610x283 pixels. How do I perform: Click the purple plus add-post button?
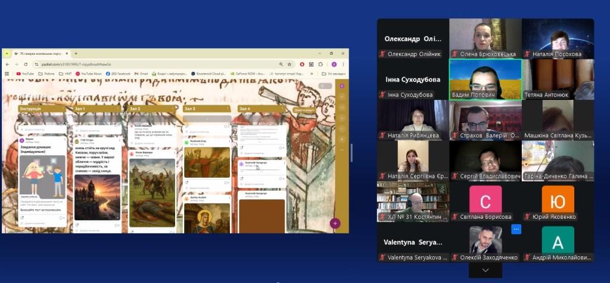(335, 224)
